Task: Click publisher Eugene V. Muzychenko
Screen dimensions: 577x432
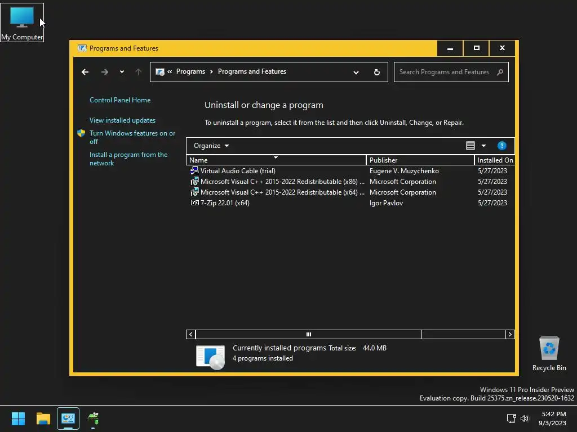Action: click(x=404, y=171)
